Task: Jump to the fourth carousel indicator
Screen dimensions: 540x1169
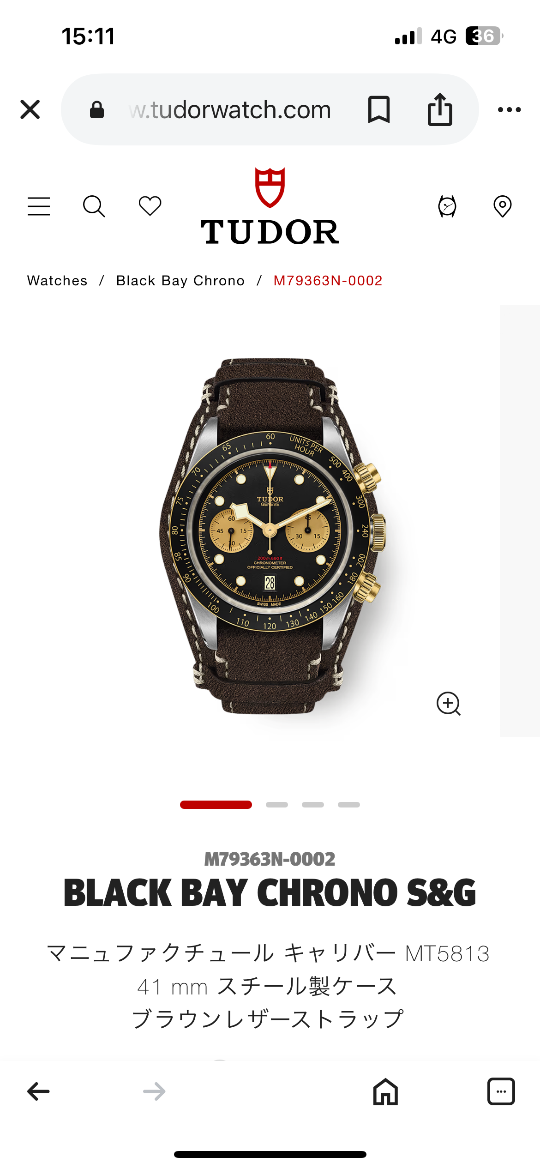Action: [349, 805]
